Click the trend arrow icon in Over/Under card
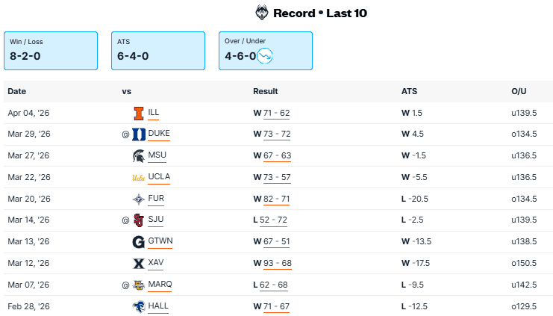 click(x=265, y=55)
